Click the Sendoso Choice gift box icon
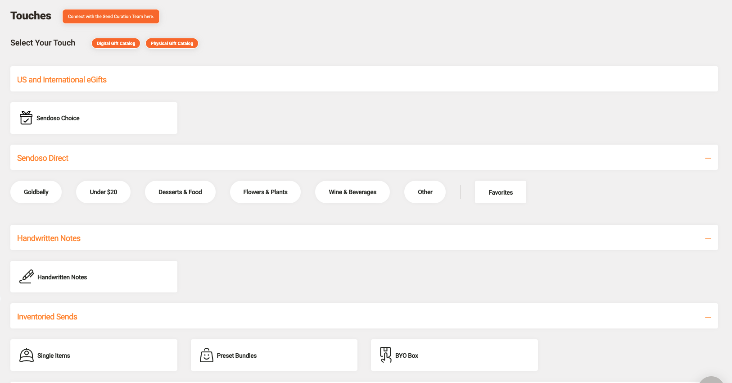 tap(26, 118)
